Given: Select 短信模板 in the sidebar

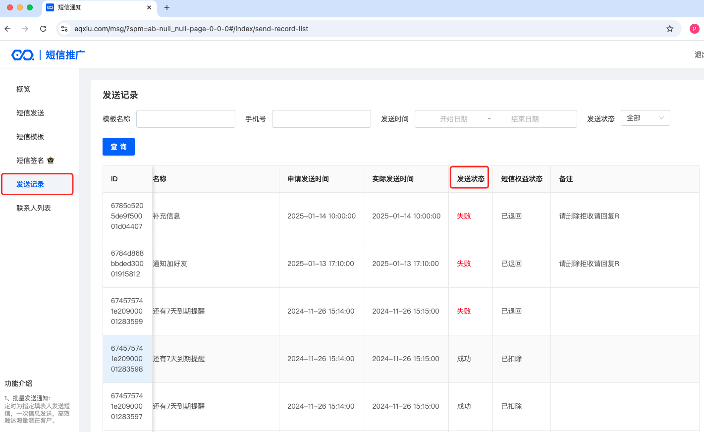Looking at the screenshot, I should [30, 137].
